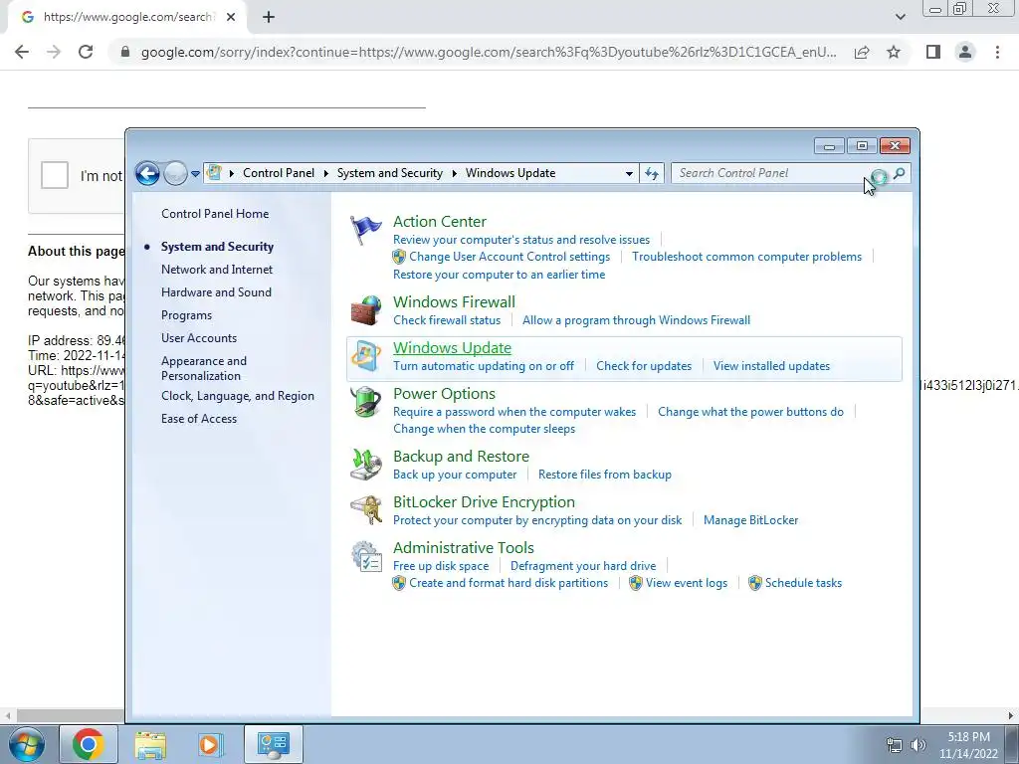1019x764 pixels.
Task: Open a new Chrome tab with plus
Action: click(269, 18)
